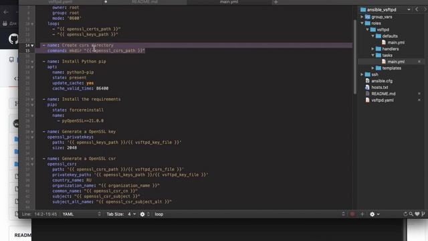428x241 pixels.
Task: Open bundle gear menu next to Tab Size
Action: 144,214
